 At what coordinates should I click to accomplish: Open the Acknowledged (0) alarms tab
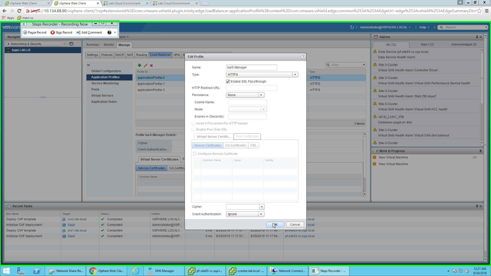[464, 44]
